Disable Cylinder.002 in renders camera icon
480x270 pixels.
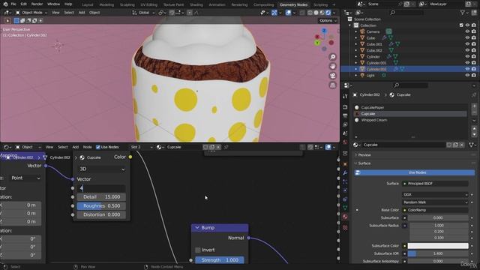(x=474, y=69)
